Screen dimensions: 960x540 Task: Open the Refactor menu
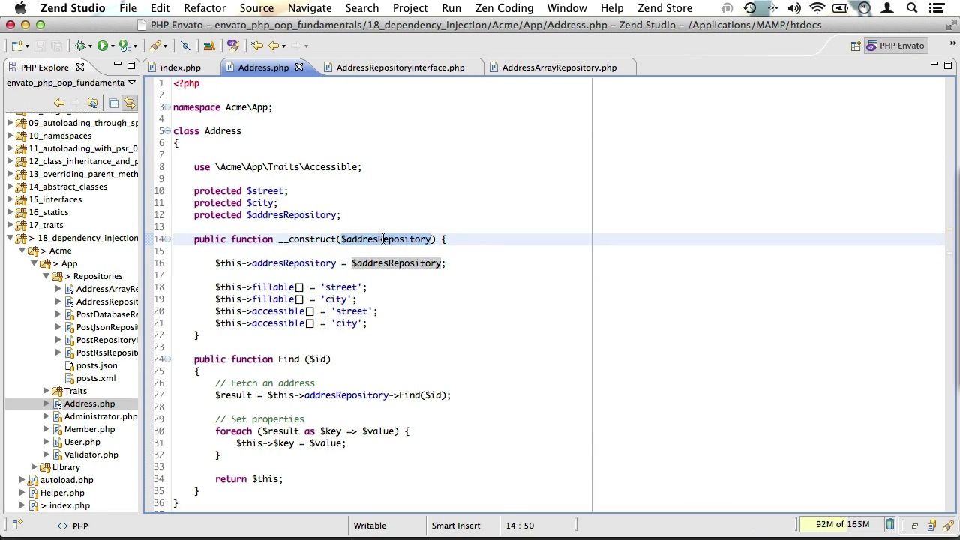(204, 8)
